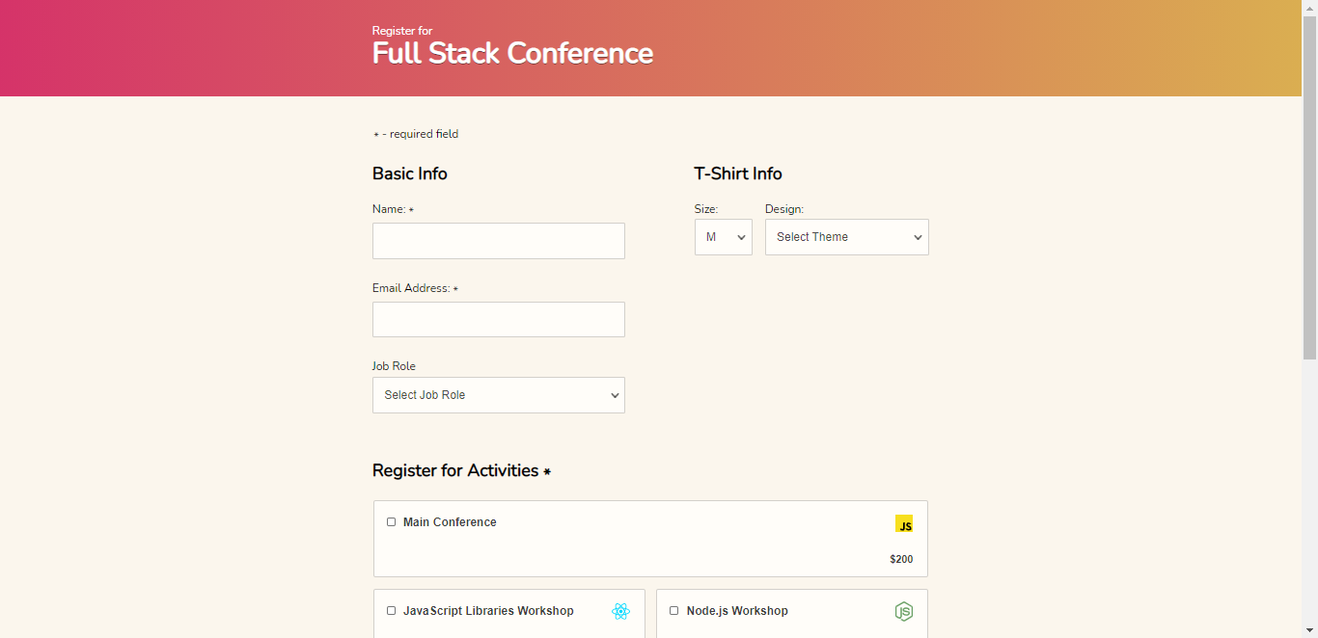
Task: Click the chevron on the Design theme selector
Action: [917, 237]
